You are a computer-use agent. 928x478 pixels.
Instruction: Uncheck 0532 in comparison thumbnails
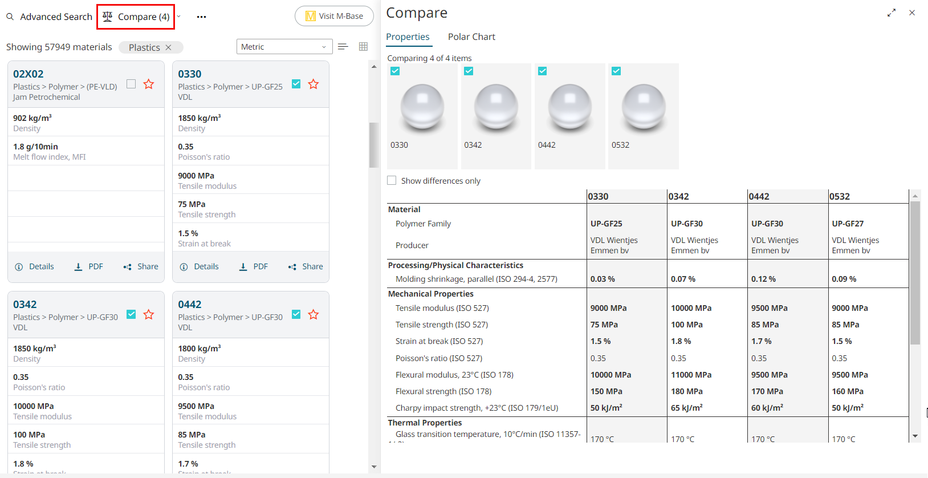(x=616, y=71)
